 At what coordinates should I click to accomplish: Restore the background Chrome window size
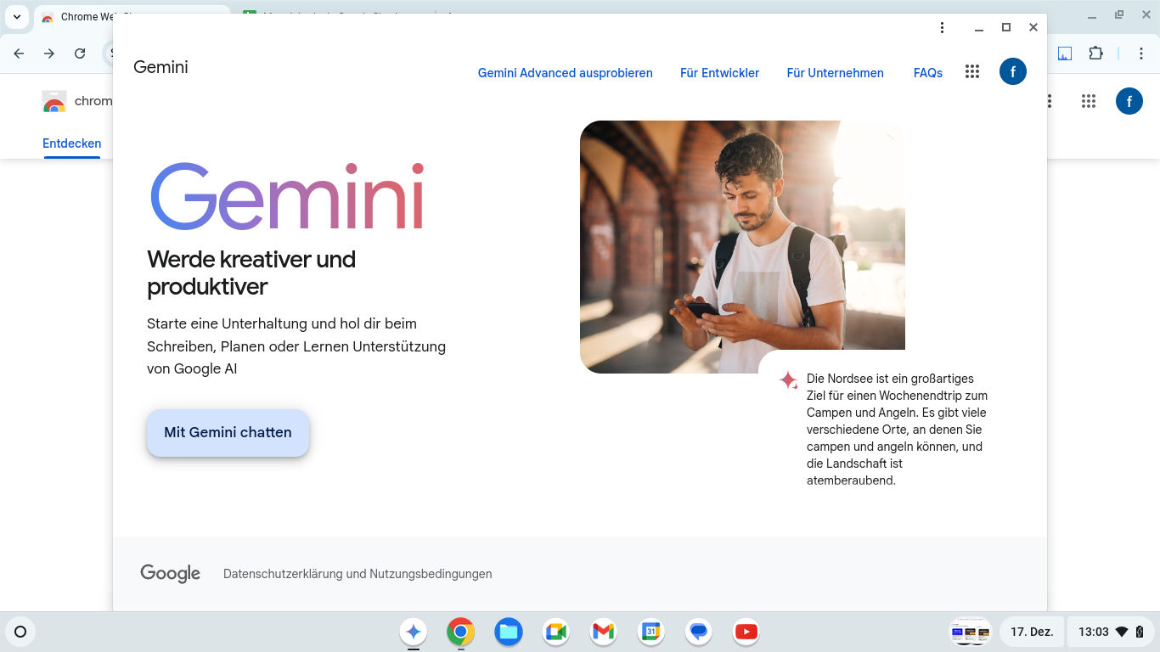[x=1119, y=14]
